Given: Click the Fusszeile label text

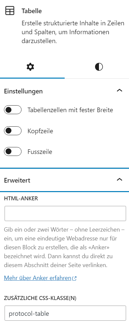Looking at the screenshot, I should click(40, 152).
